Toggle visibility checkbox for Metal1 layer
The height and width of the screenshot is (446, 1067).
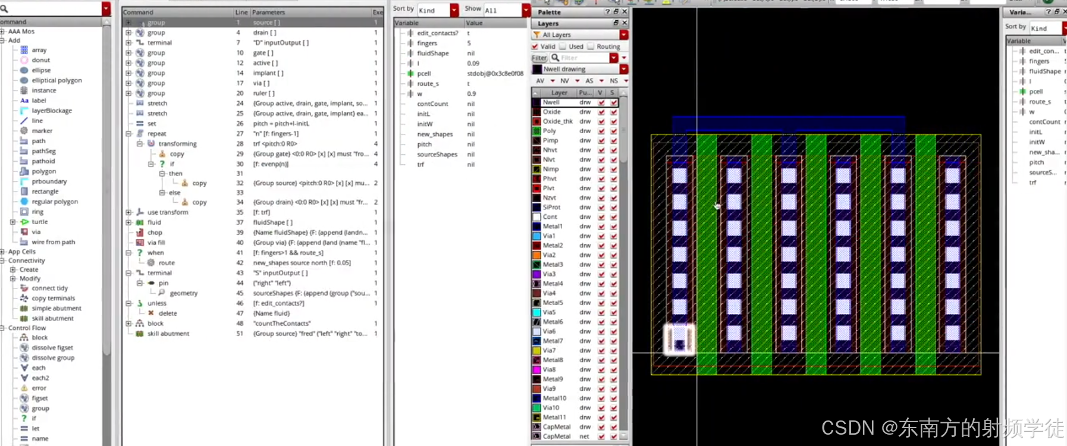tap(602, 227)
